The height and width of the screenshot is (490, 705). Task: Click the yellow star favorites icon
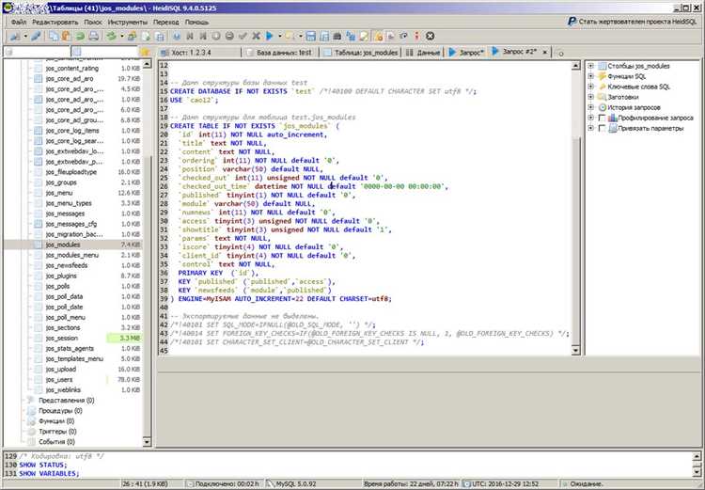tap(145, 52)
